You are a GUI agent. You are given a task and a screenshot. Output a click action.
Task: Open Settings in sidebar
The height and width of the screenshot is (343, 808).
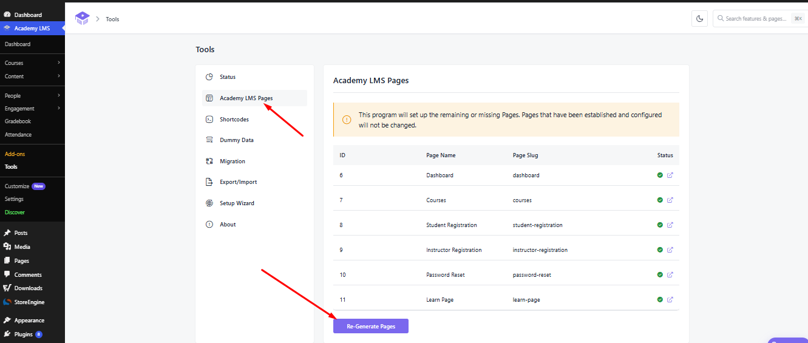coord(14,199)
